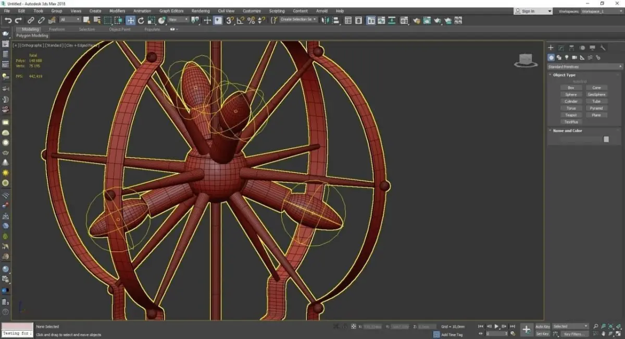Viewport: 625px width, 339px height.
Task: Collapse the Object Type rollout
Action: 564,75
